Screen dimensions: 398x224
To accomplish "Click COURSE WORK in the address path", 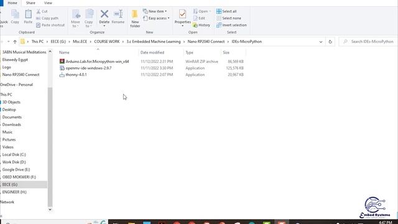I will (106, 42).
